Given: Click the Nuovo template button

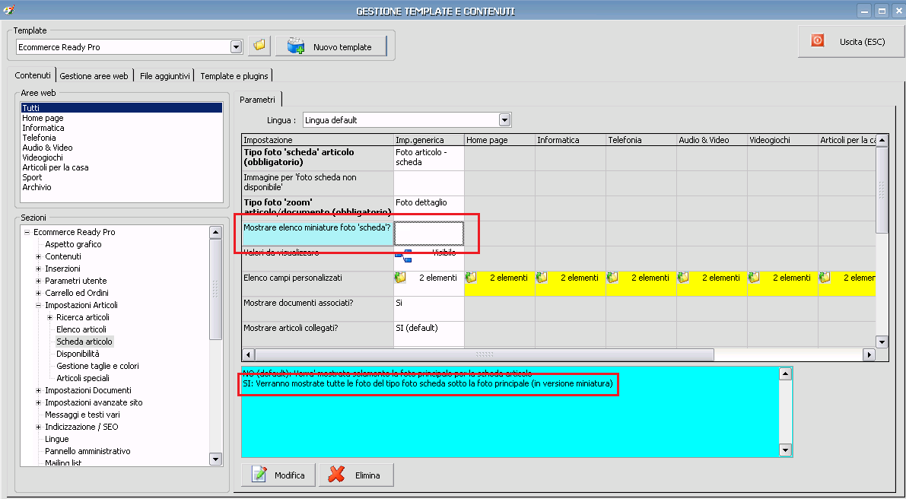Looking at the screenshot, I should click(331, 47).
